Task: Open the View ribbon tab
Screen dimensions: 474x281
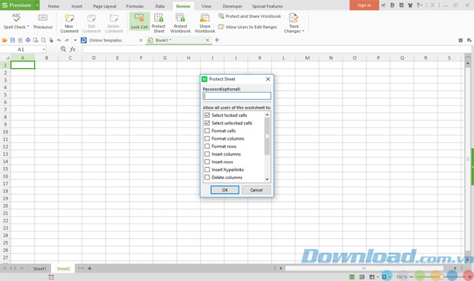Action: coord(206,6)
